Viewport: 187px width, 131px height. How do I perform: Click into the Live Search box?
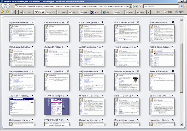[x=161, y=6]
